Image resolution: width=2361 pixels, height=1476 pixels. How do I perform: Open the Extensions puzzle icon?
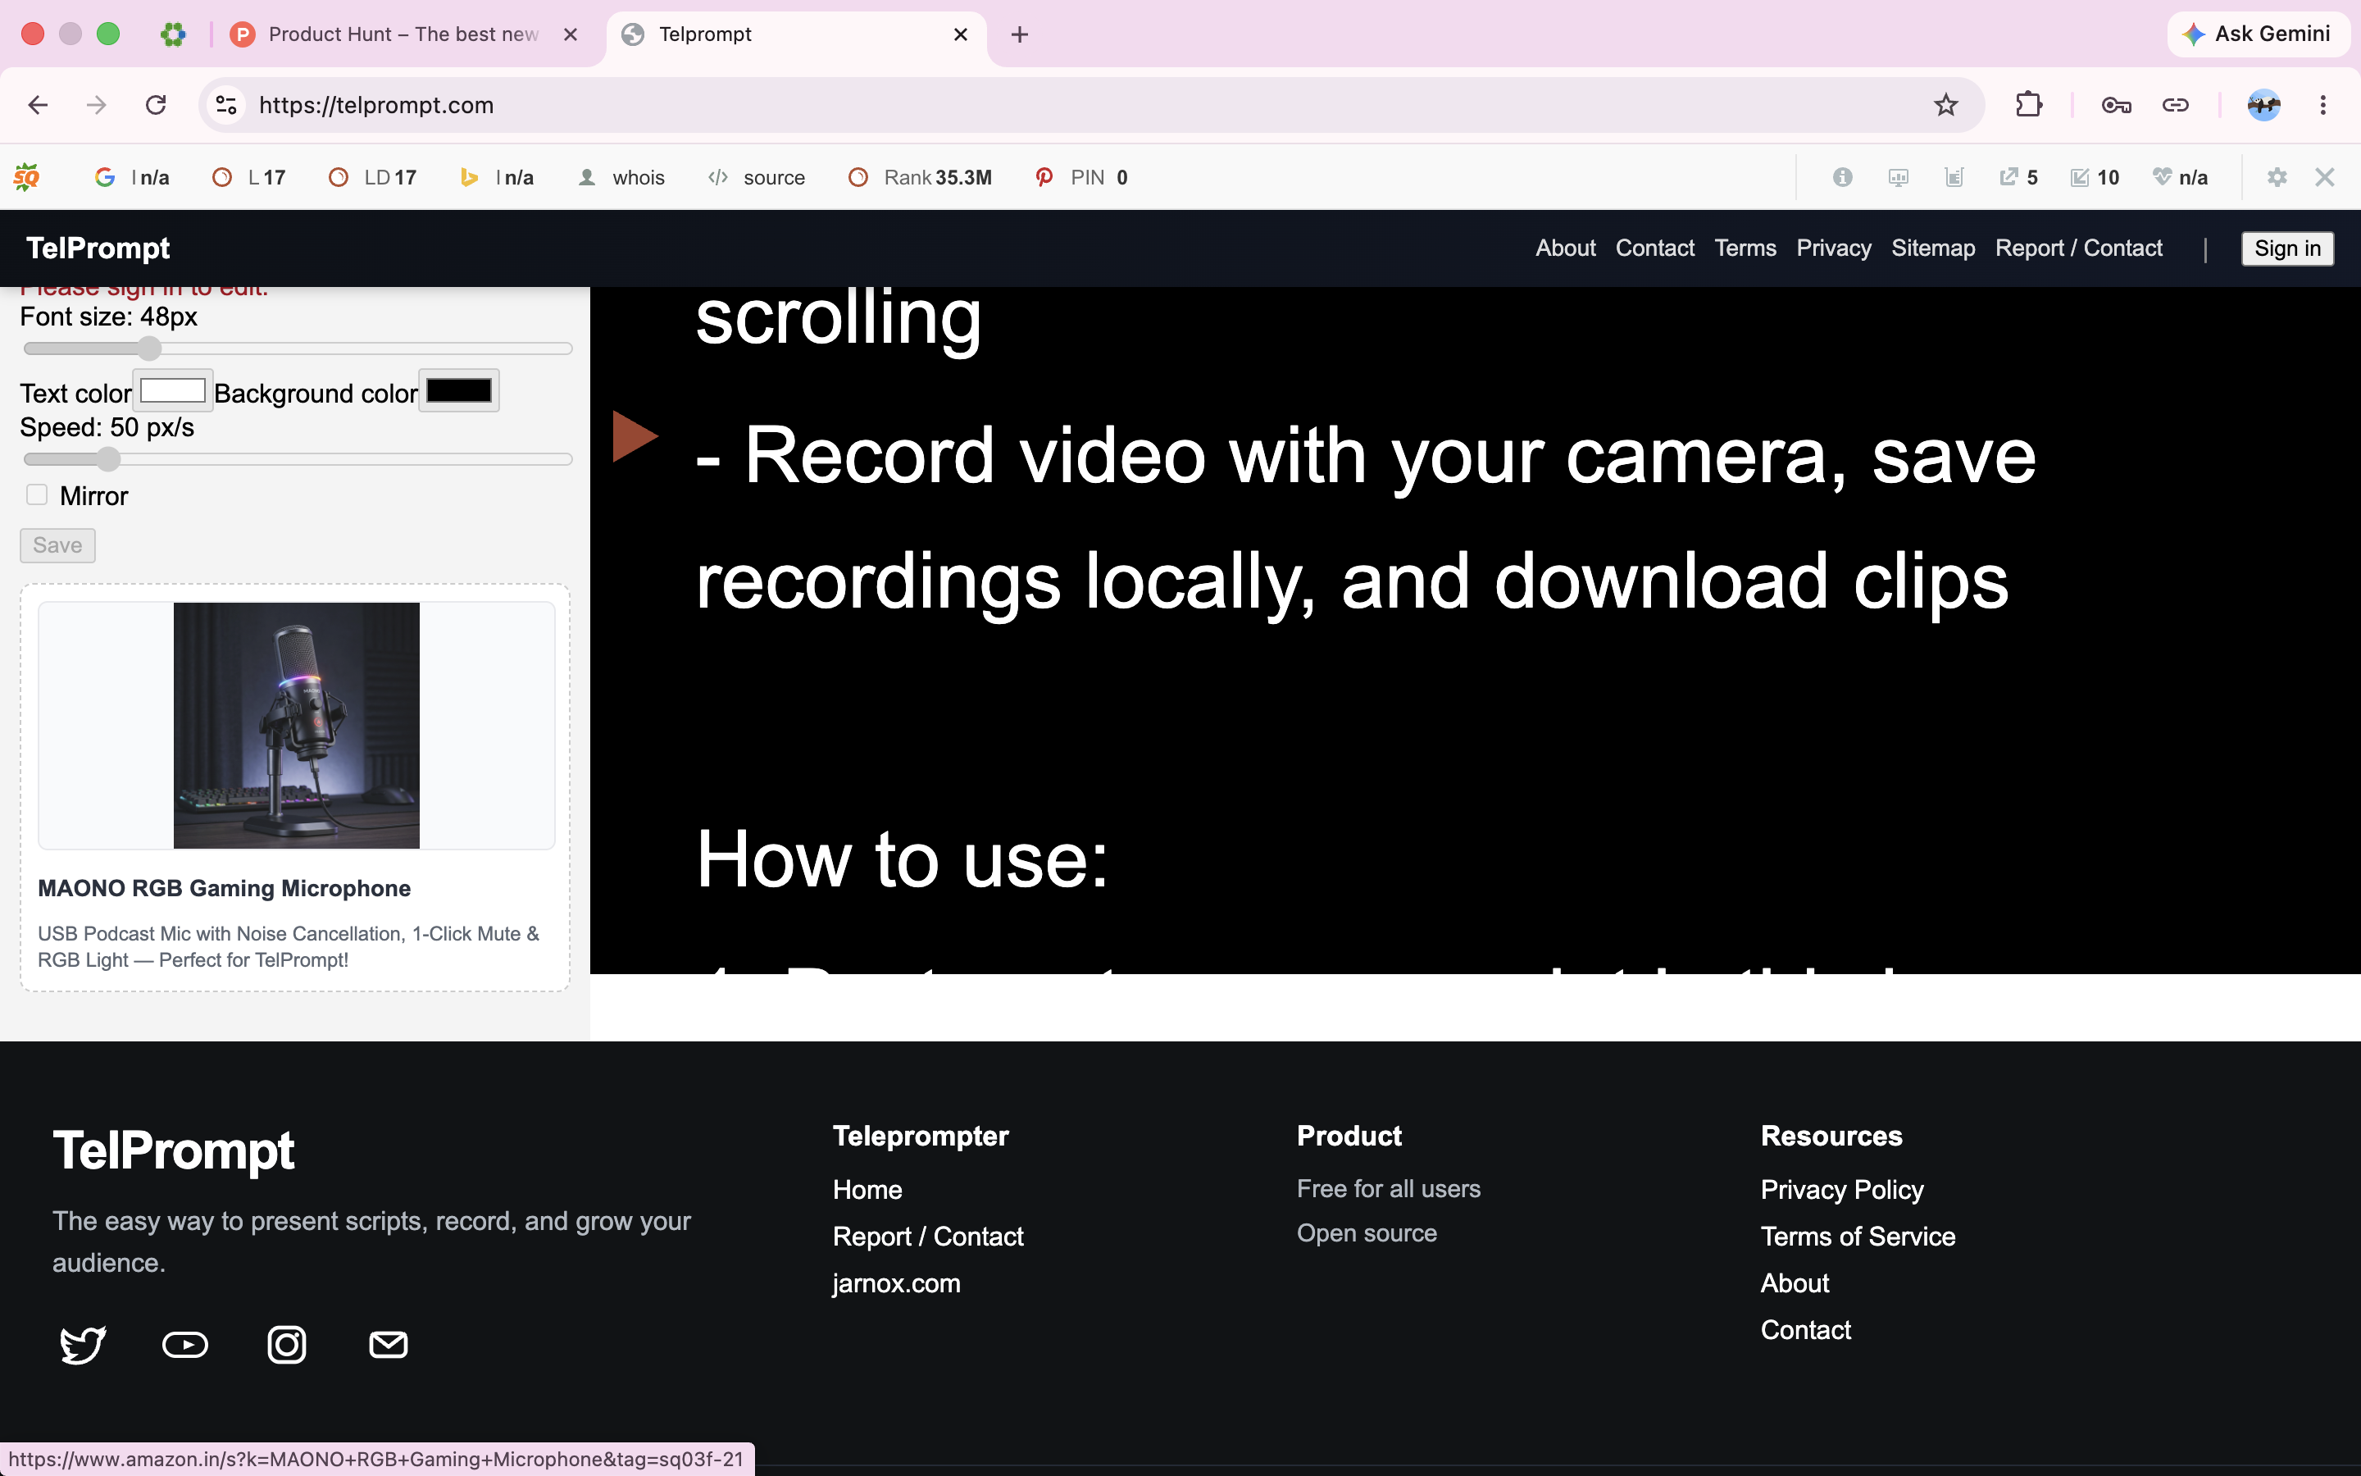pos(2028,104)
